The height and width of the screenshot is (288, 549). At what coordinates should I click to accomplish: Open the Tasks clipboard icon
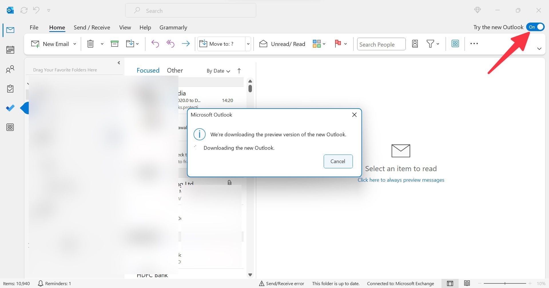[x=10, y=89]
